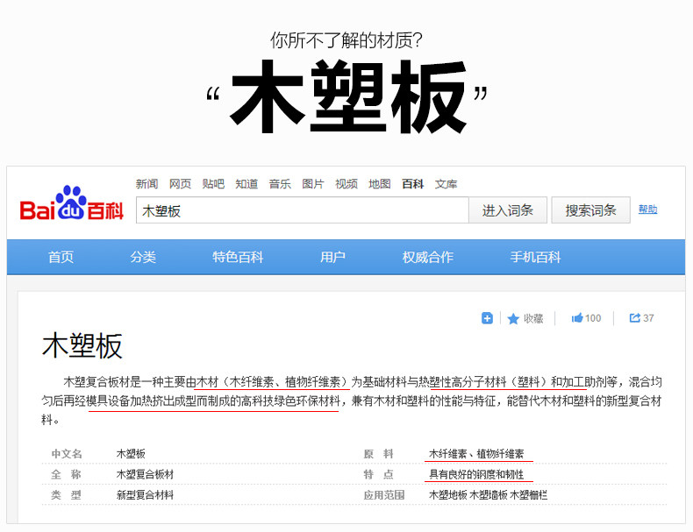Viewport: 693px width, 532px height.
Task: Open the 地图 link above search box
Action: tap(380, 184)
